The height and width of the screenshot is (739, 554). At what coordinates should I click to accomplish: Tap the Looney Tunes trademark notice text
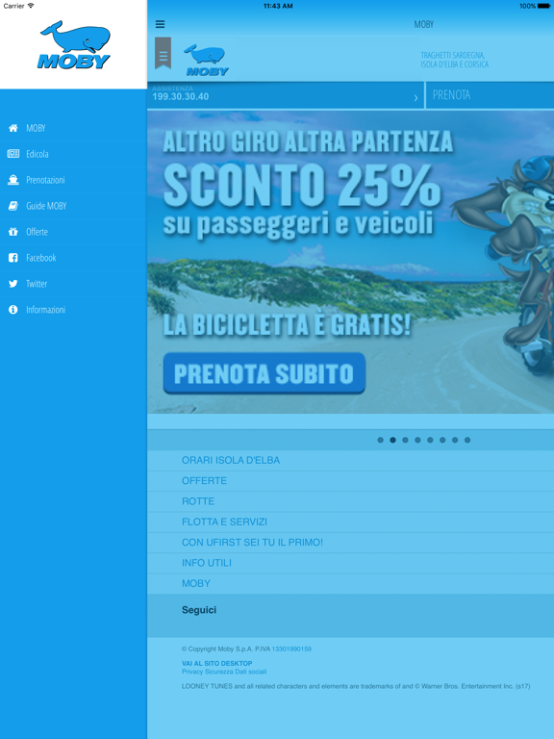click(356, 686)
